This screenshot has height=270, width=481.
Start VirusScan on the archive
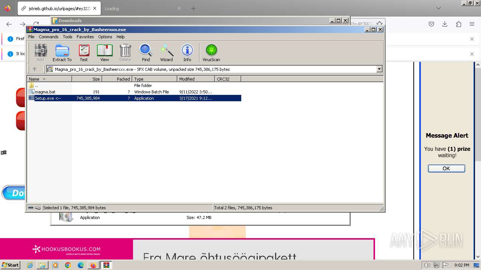(211, 52)
